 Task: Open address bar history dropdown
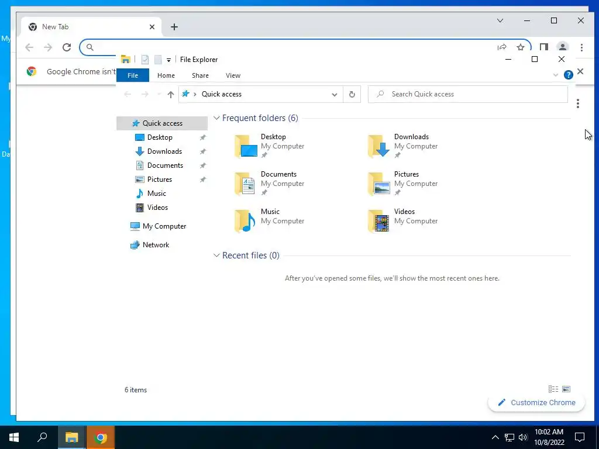click(x=334, y=94)
